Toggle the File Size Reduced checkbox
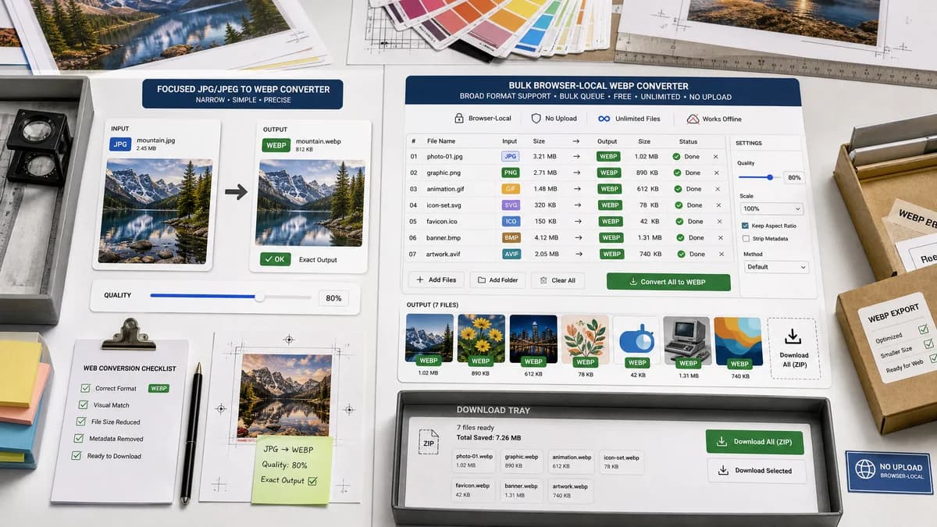The width and height of the screenshot is (937, 527). 80,422
